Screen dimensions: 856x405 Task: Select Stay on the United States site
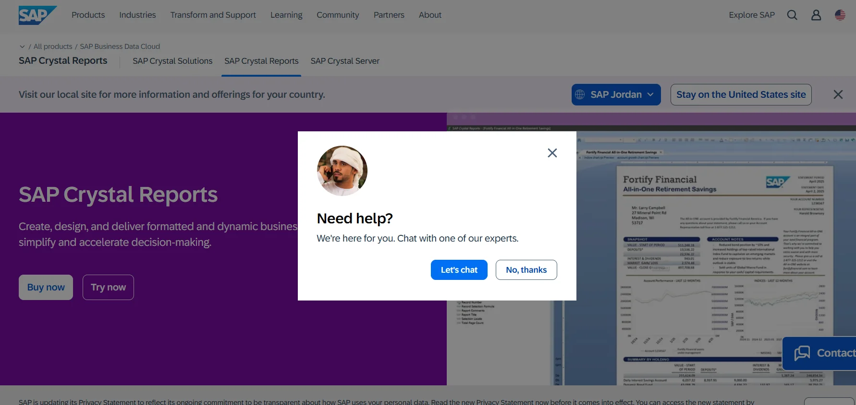tap(741, 94)
